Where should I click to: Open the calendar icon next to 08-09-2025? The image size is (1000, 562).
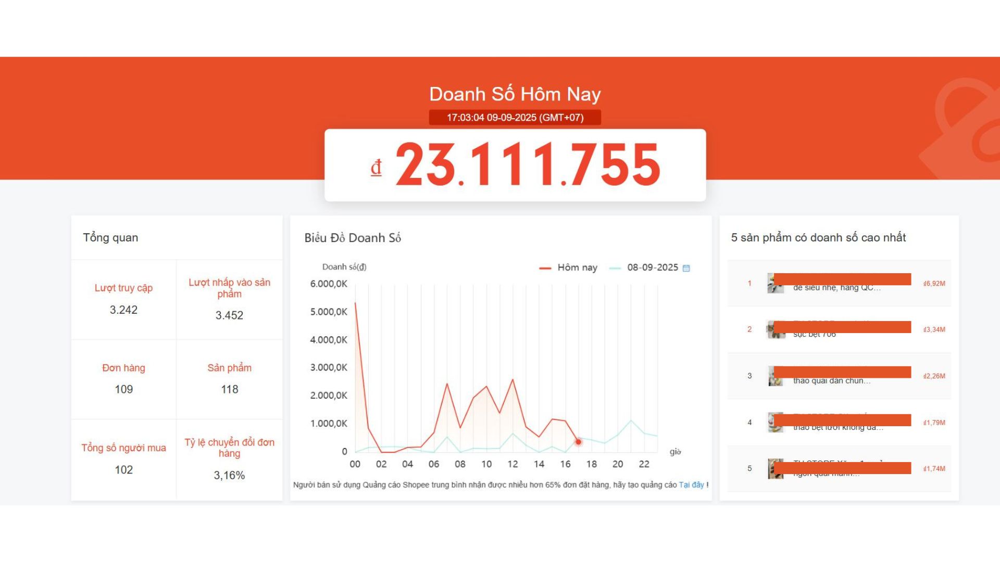coord(686,268)
